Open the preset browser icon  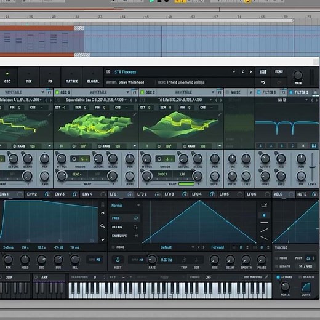click(x=263, y=71)
